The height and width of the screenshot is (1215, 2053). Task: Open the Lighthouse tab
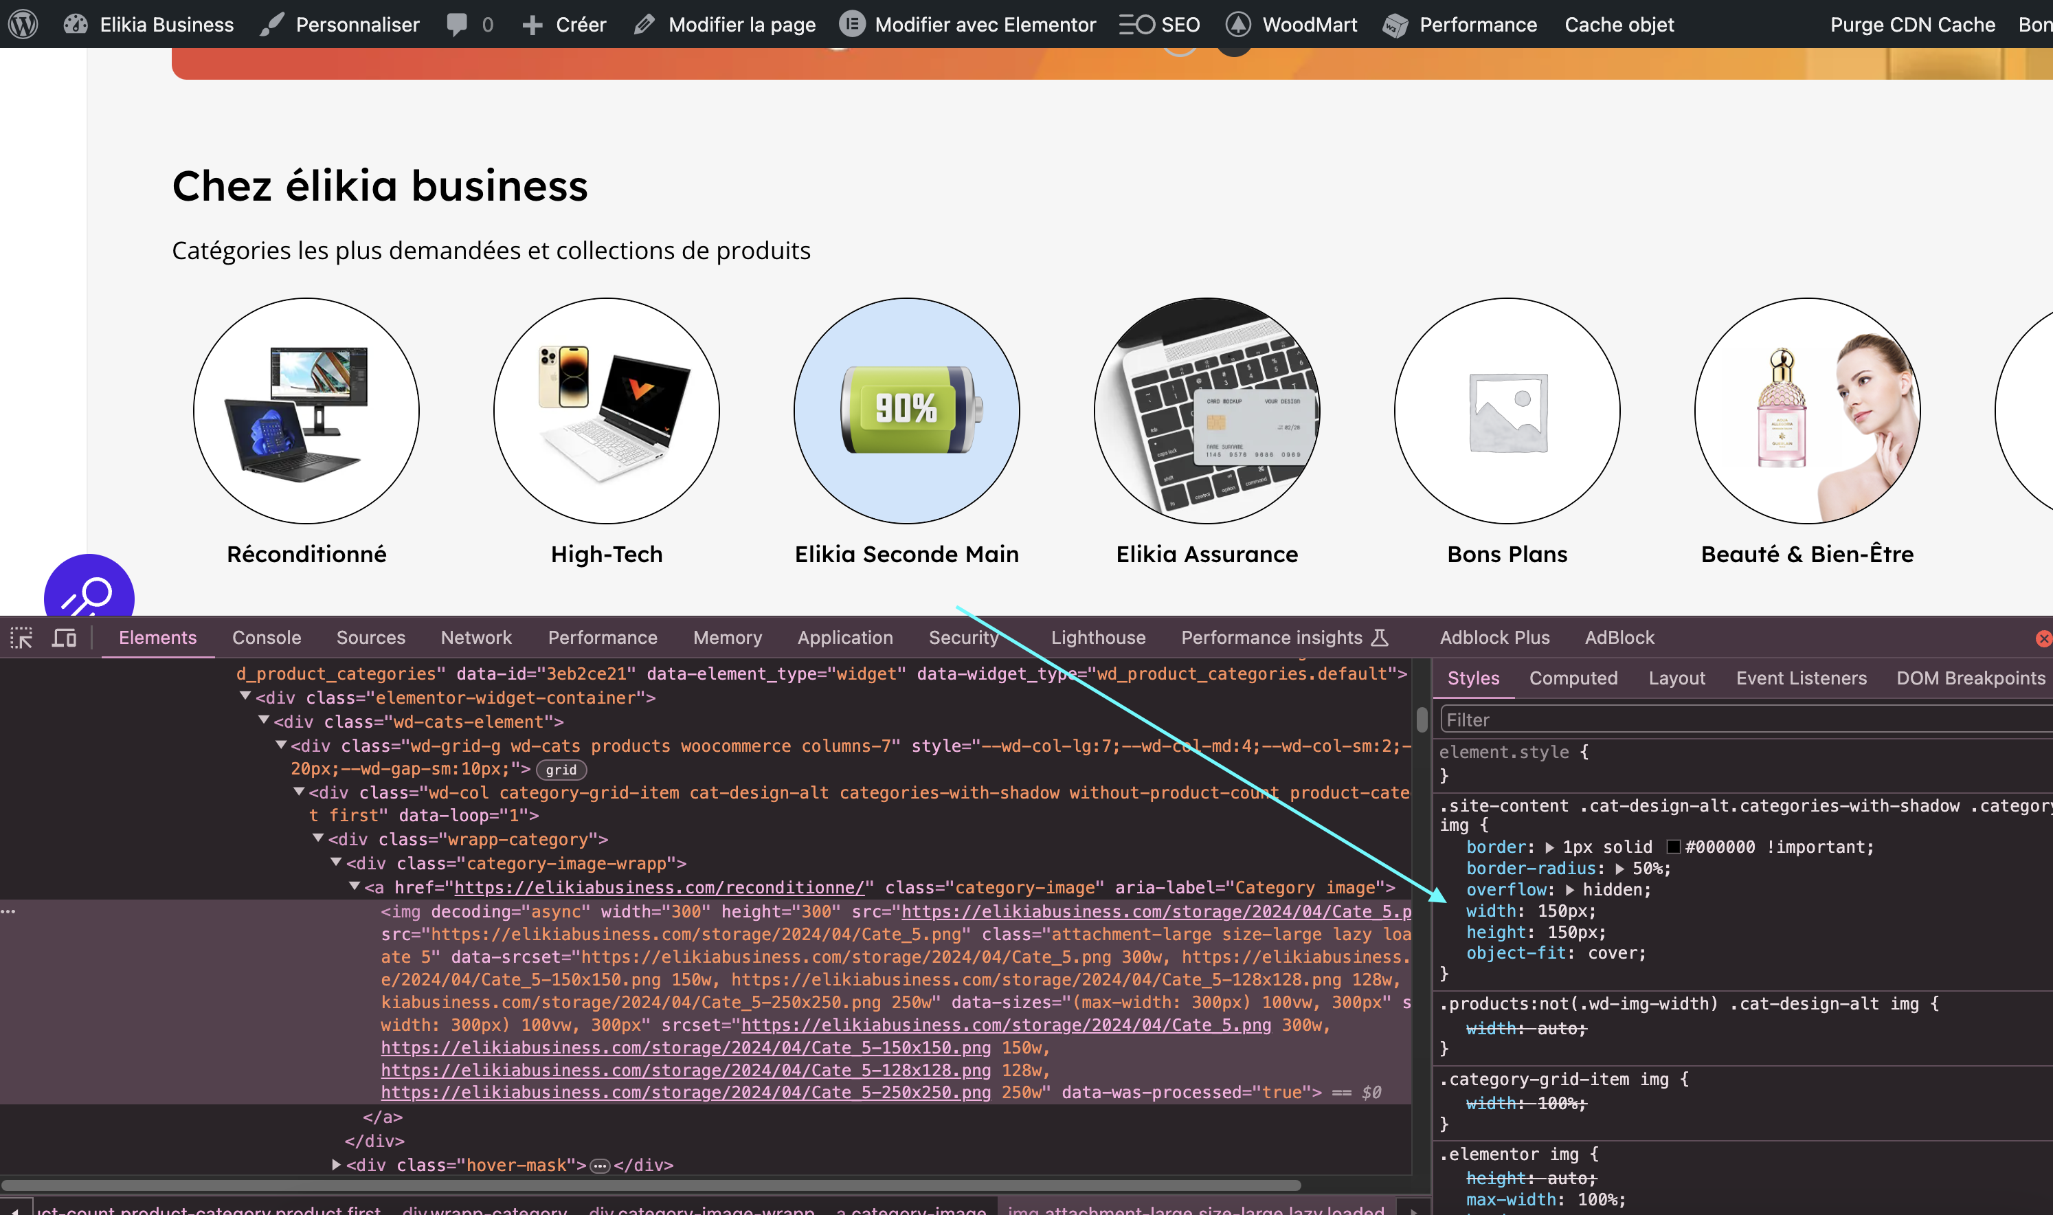(1099, 638)
